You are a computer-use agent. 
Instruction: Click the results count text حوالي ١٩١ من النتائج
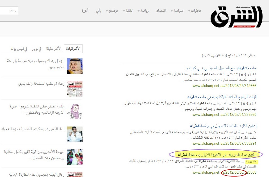pyautogui.click(x=229, y=55)
